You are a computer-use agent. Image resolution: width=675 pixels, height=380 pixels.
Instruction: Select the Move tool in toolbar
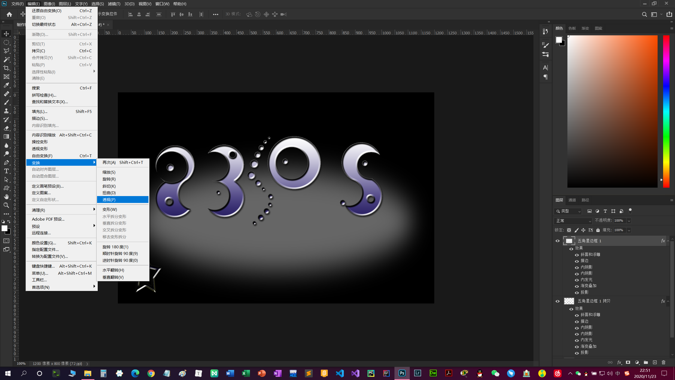click(6, 34)
